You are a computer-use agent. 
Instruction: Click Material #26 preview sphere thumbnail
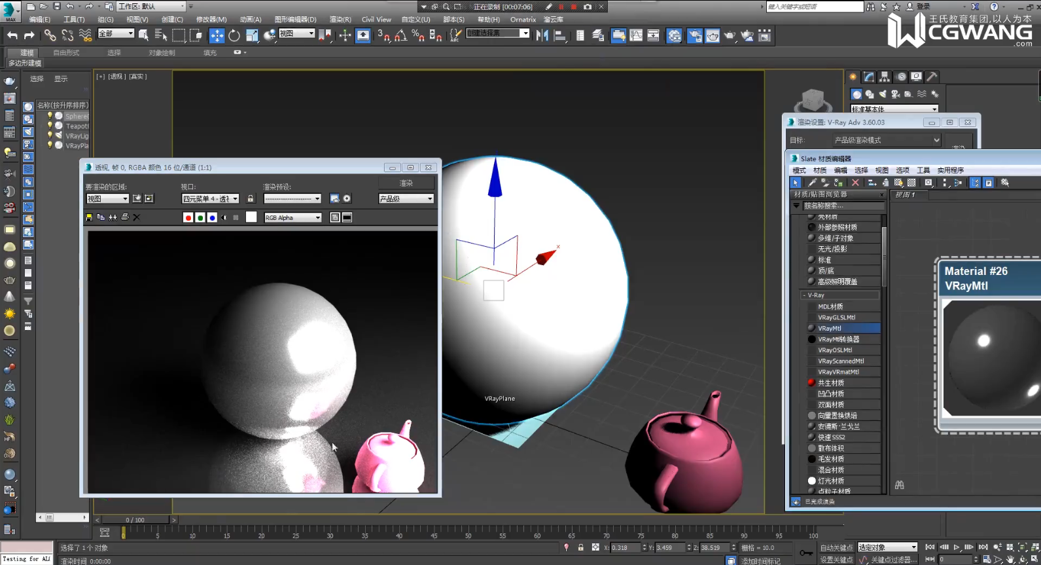(x=991, y=359)
